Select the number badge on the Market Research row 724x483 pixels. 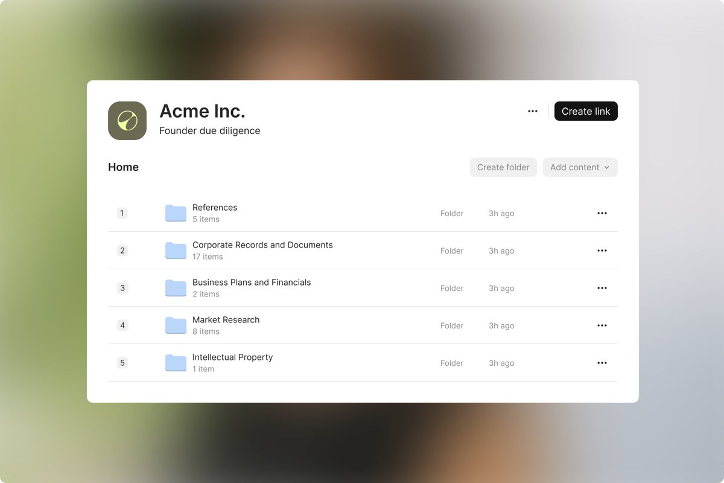[x=122, y=325]
